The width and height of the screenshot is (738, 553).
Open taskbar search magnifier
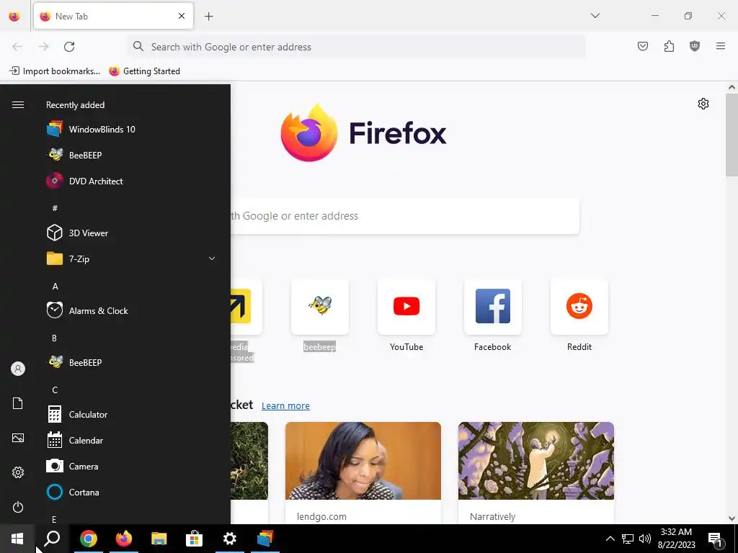(52, 539)
